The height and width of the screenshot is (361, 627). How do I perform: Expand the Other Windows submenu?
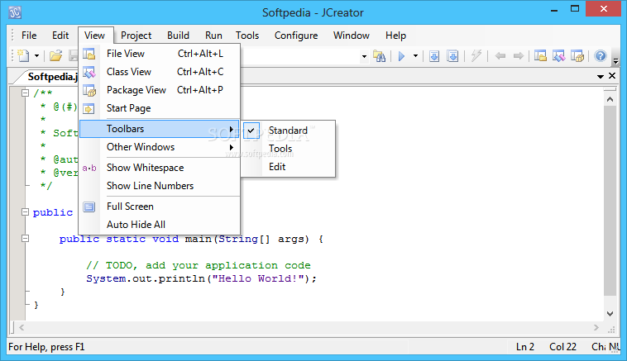(x=160, y=147)
